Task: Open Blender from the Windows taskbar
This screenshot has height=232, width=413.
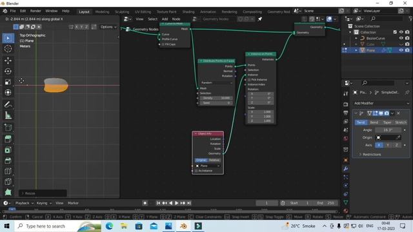Action: point(183,226)
